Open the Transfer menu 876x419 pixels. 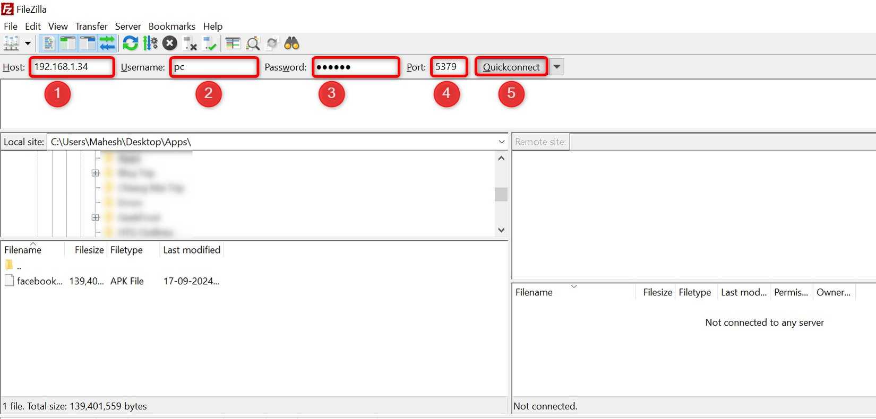point(91,26)
